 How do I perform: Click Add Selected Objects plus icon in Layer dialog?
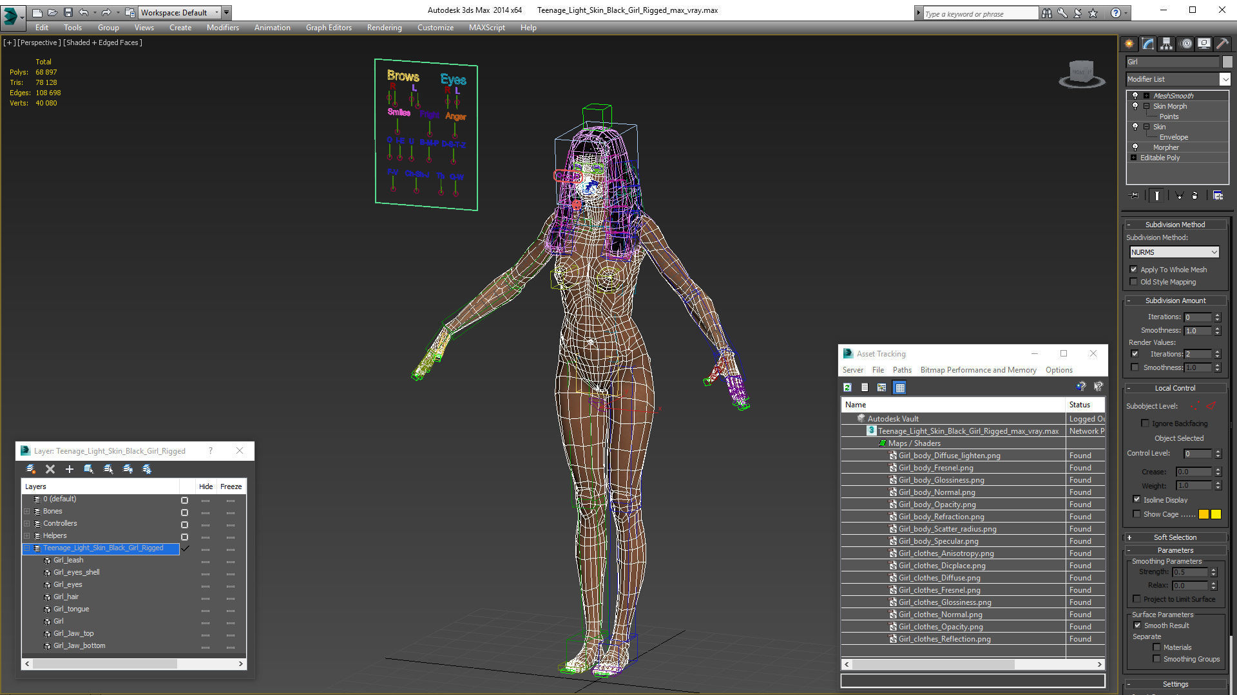[70, 469]
